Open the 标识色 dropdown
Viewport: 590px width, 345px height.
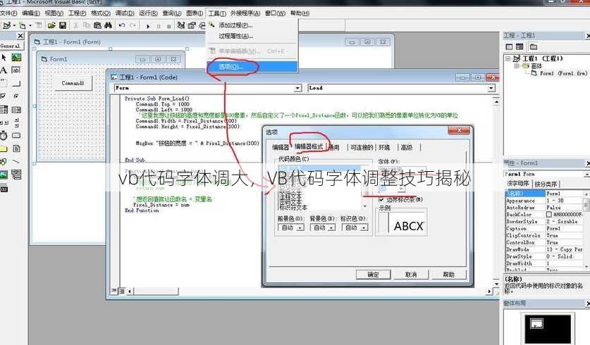coord(364,227)
